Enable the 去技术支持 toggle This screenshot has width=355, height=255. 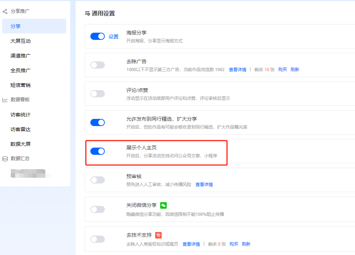[98, 239]
